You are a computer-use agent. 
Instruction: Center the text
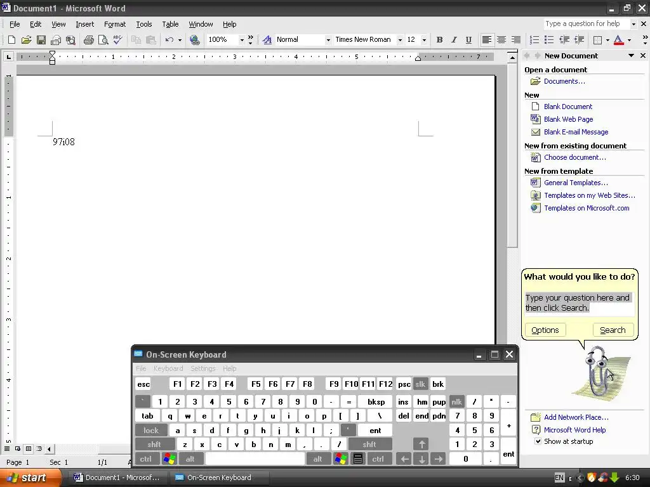501,40
